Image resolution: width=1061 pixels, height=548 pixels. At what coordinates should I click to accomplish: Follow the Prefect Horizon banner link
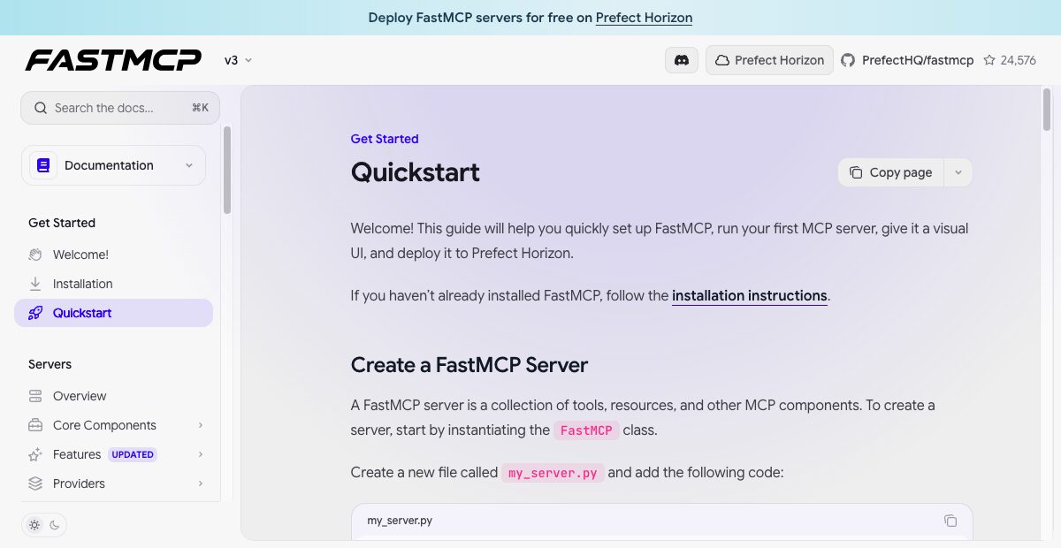644,18
